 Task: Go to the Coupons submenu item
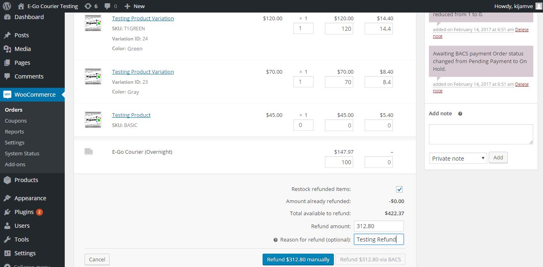coord(16,121)
